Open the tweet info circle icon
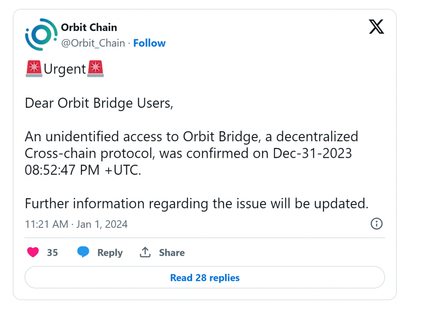This screenshot has height=323, width=423. pos(376,224)
